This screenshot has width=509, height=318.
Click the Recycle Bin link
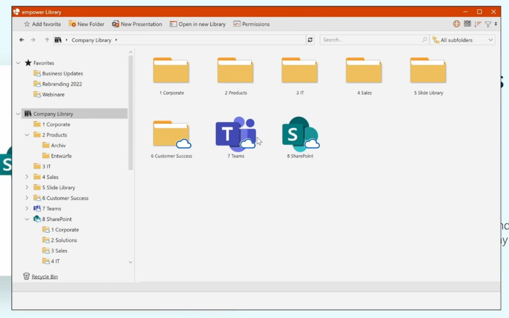click(x=44, y=276)
